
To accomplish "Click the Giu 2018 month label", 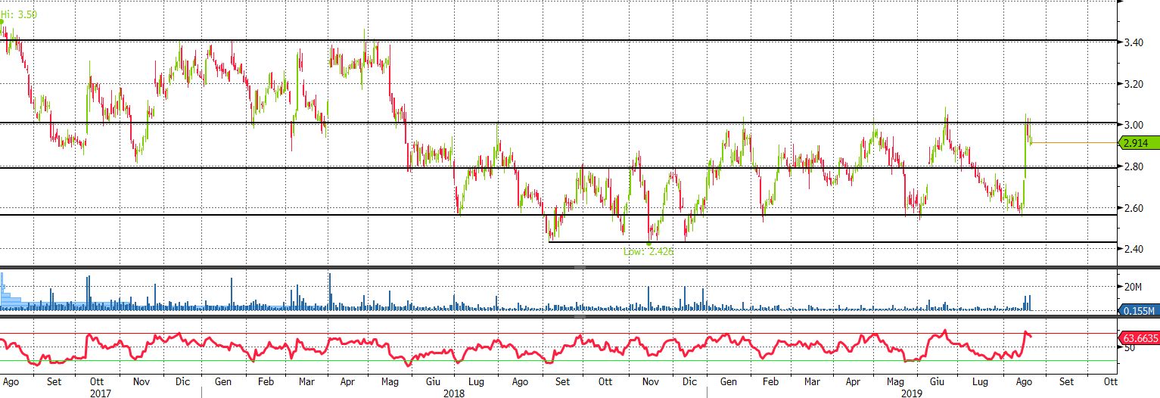I will point(434,382).
